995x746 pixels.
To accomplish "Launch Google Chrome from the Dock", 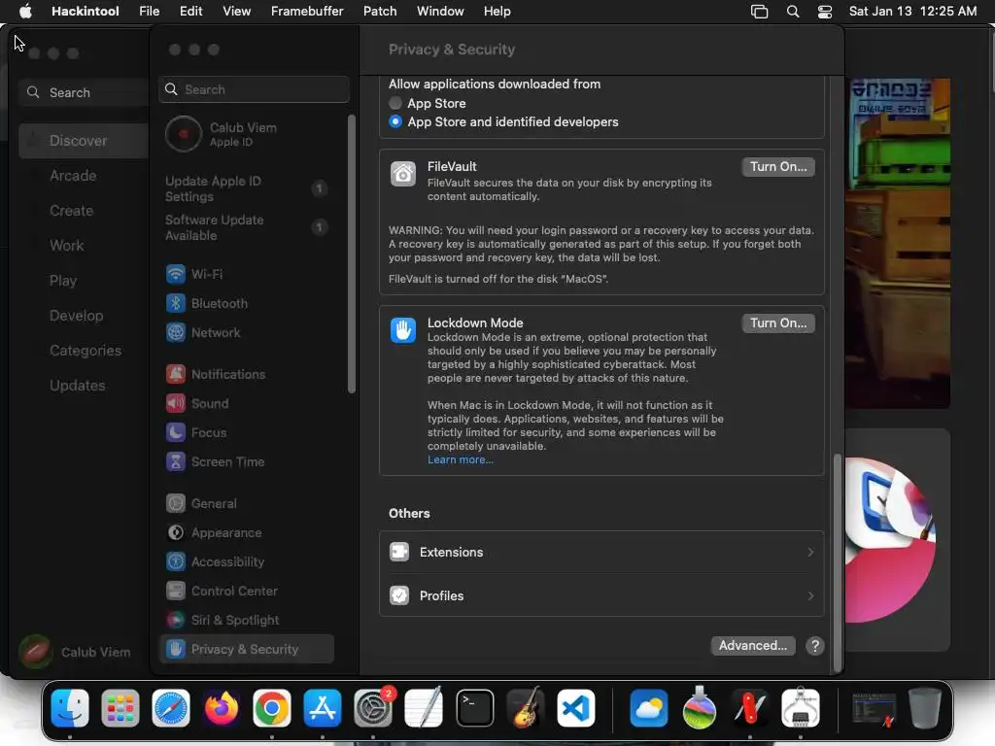I will pyautogui.click(x=272, y=708).
